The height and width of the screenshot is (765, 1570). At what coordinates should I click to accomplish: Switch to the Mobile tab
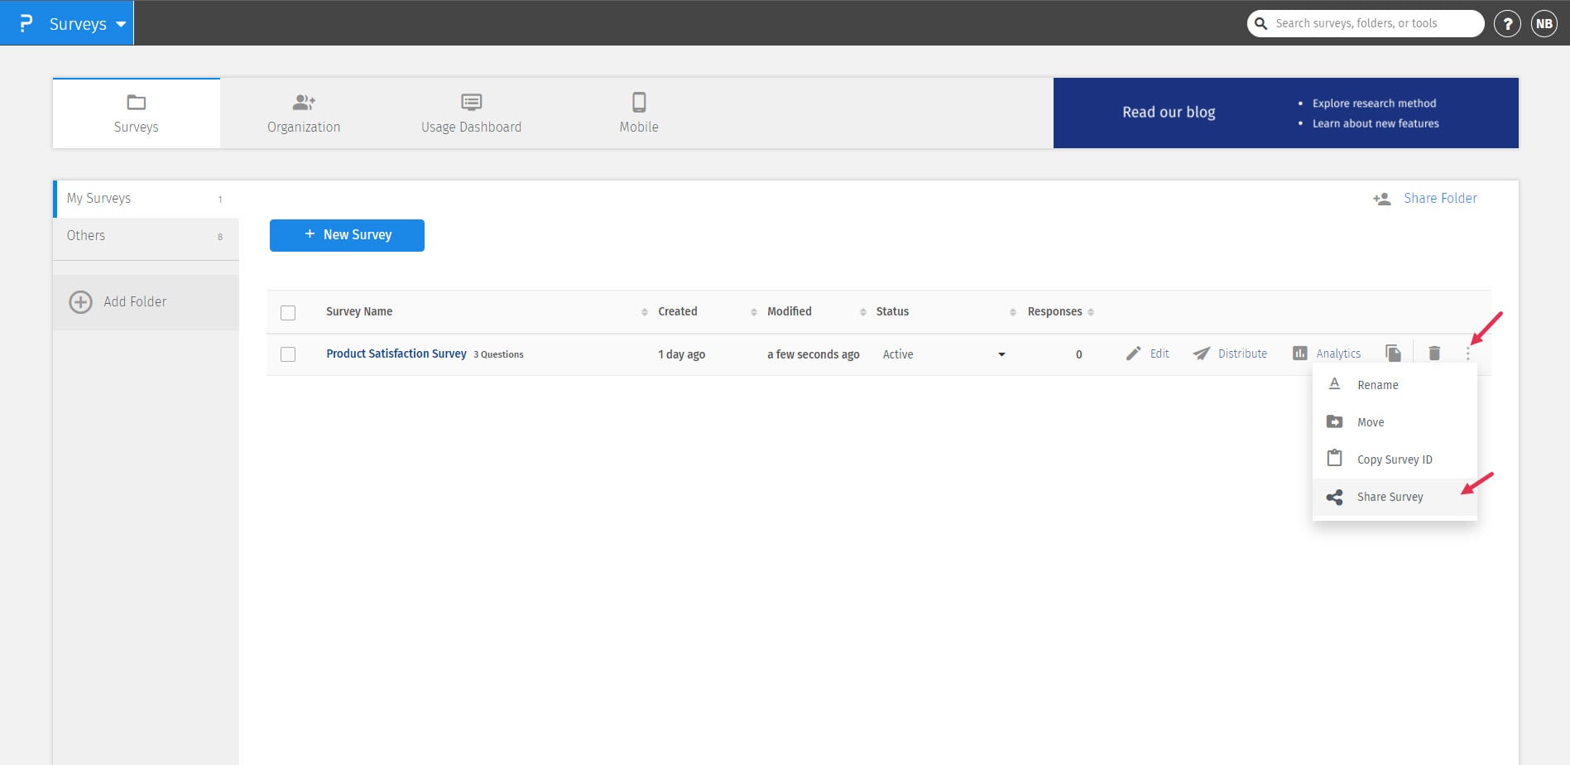[x=639, y=113]
